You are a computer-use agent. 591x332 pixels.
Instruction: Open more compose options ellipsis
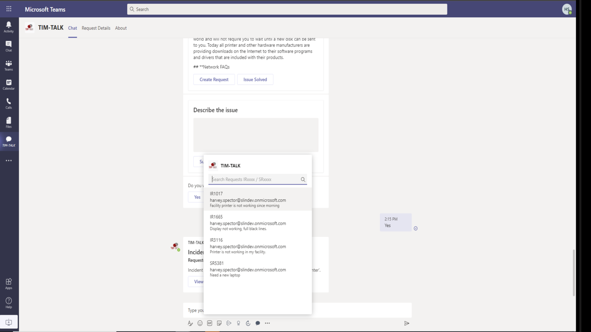[267, 323]
